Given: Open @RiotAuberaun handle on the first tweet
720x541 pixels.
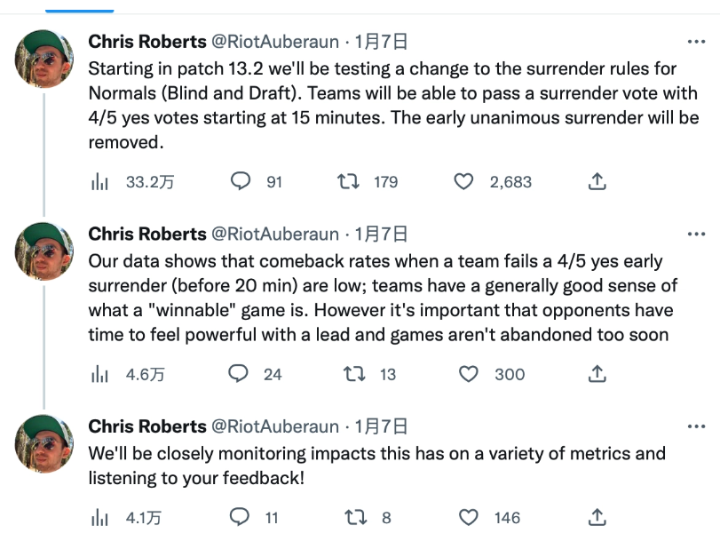Looking at the screenshot, I should pos(275,42).
